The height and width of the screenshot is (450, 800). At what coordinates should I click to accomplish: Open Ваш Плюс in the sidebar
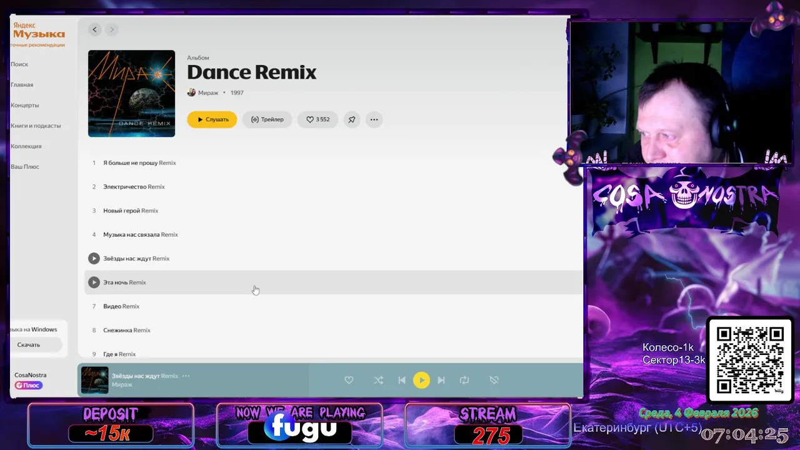coord(24,167)
